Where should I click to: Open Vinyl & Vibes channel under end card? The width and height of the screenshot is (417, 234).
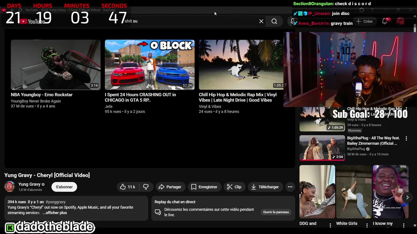point(210,106)
